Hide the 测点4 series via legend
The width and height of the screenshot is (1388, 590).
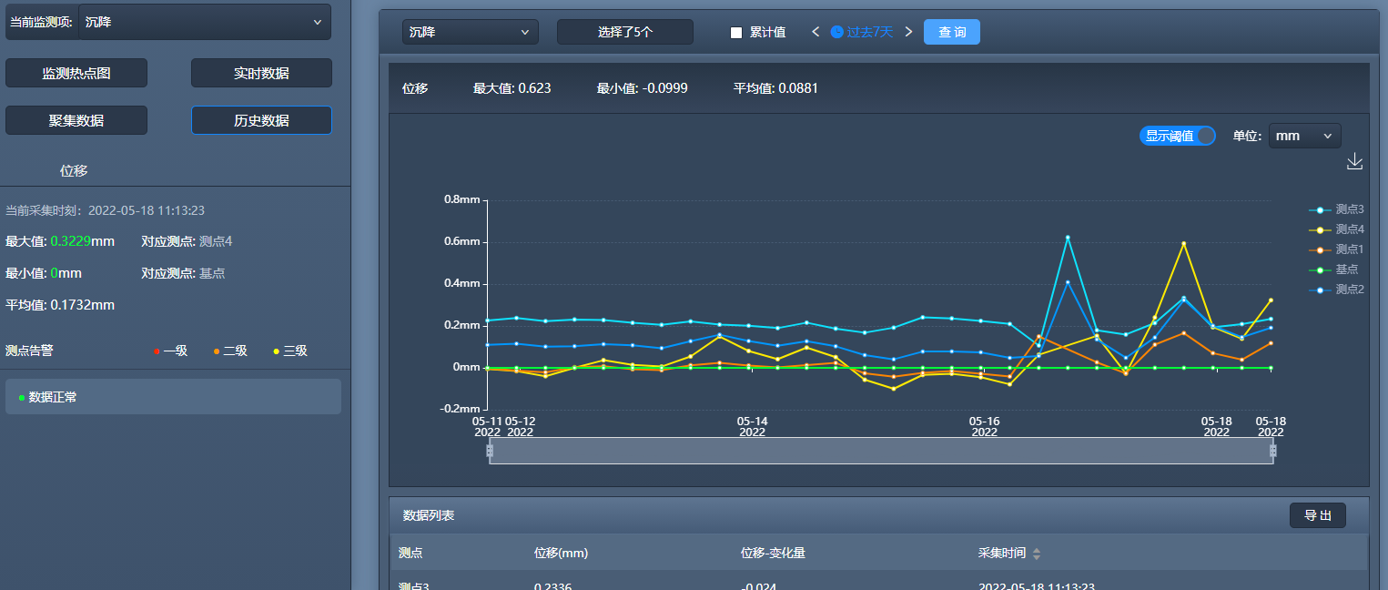click(1336, 229)
